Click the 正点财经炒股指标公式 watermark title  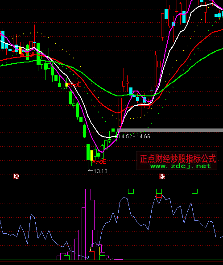(178, 158)
